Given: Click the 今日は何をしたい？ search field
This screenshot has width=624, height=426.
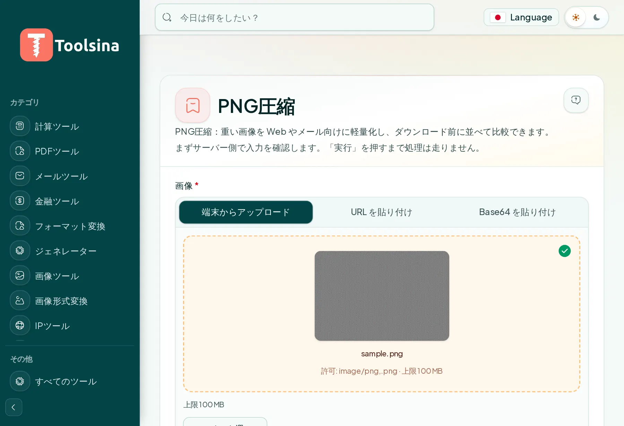Looking at the screenshot, I should (x=294, y=17).
